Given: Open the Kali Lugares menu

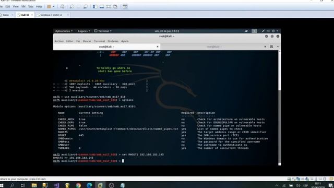Looking at the screenshot, I should click(x=83, y=31).
